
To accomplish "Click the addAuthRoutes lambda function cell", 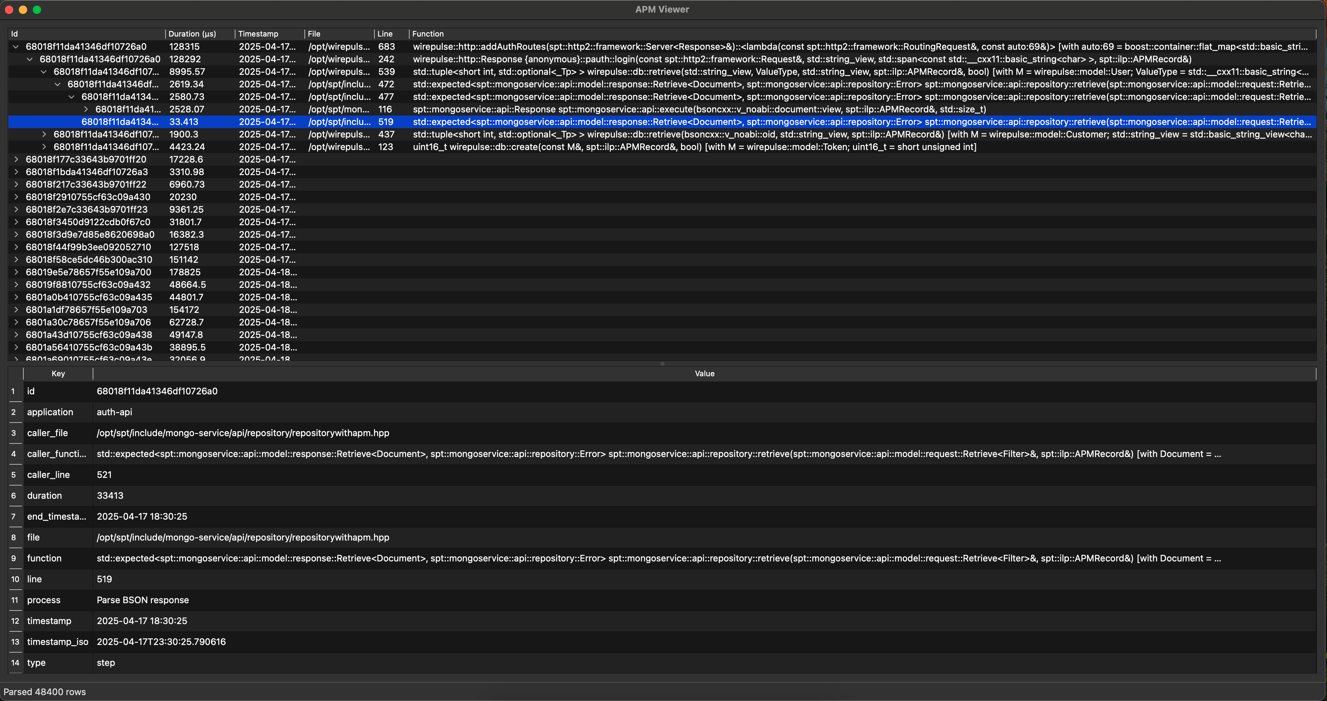I will (x=862, y=47).
